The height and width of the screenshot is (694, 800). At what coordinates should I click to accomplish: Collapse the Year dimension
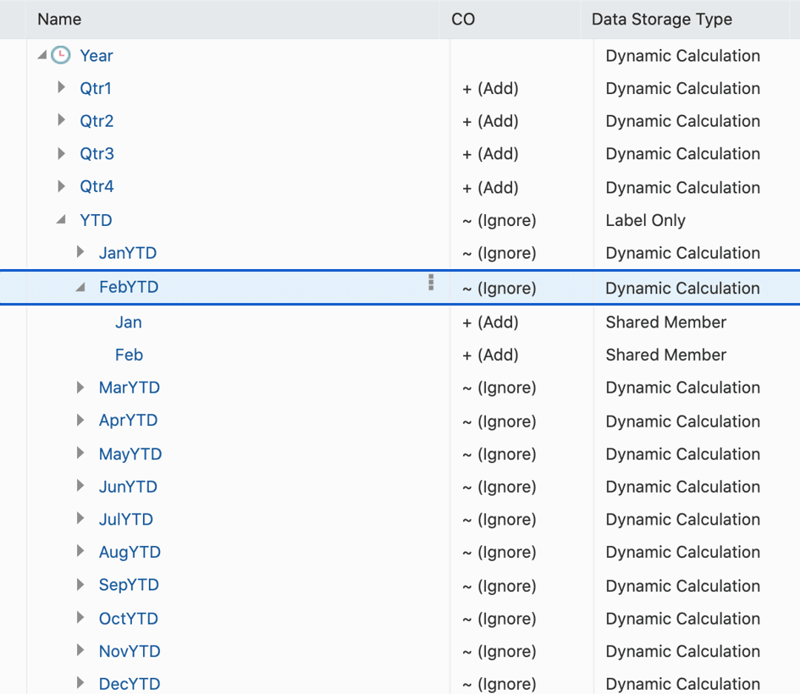(x=41, y=54)
